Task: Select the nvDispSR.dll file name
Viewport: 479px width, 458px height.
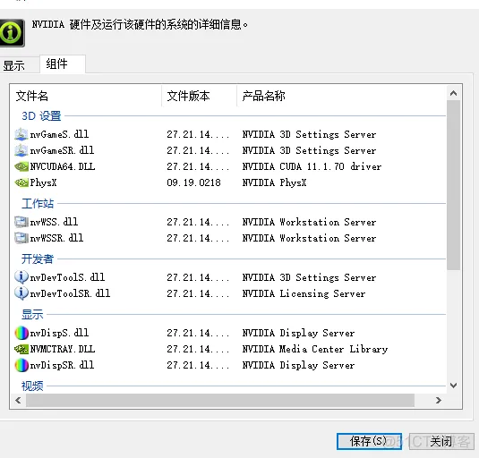Action: [x=62, y=365]
